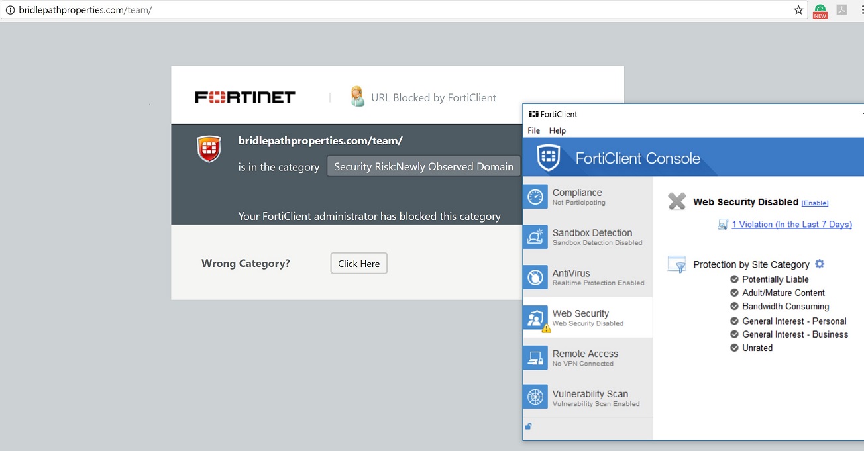Toggle the Adult/Mature Content category check
864x451 pixels.
[734, 293]
